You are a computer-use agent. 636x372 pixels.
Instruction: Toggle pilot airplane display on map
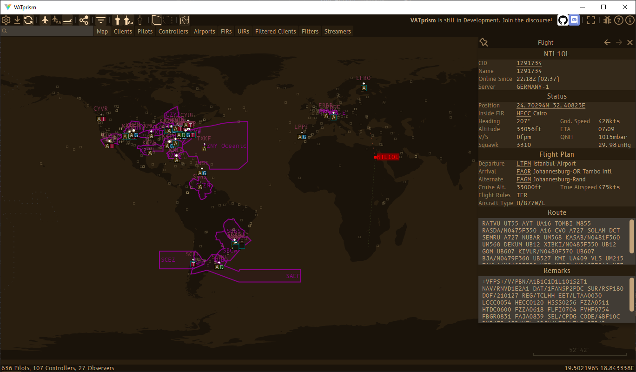(45, 20)
